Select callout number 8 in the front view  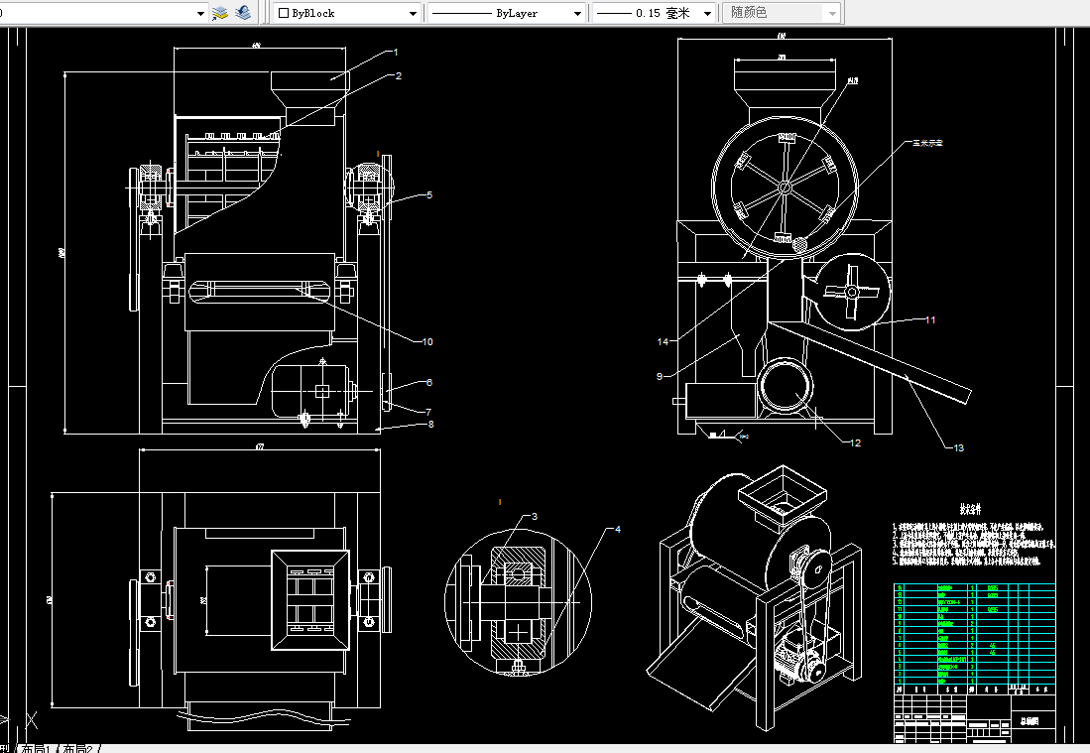click(x=431, y=425)
